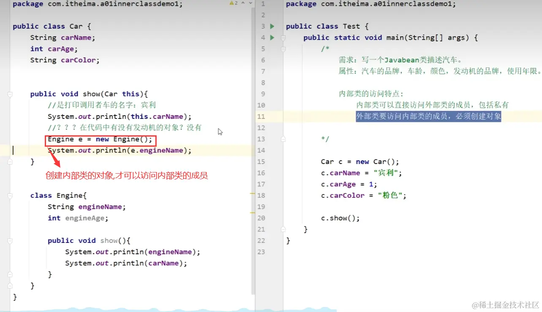Place cursor on 'String carColor;' line
This screenshot has height=312, width=542.
(x=65, y=60)
